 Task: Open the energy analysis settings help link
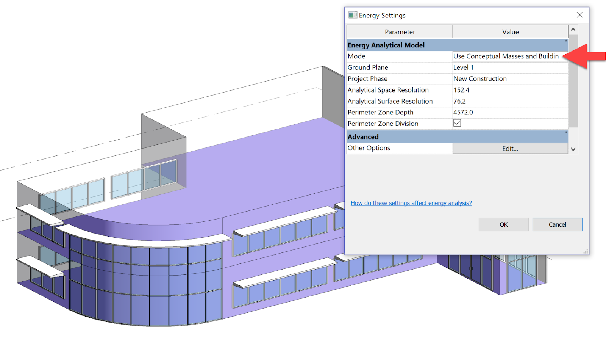(411, 203)
